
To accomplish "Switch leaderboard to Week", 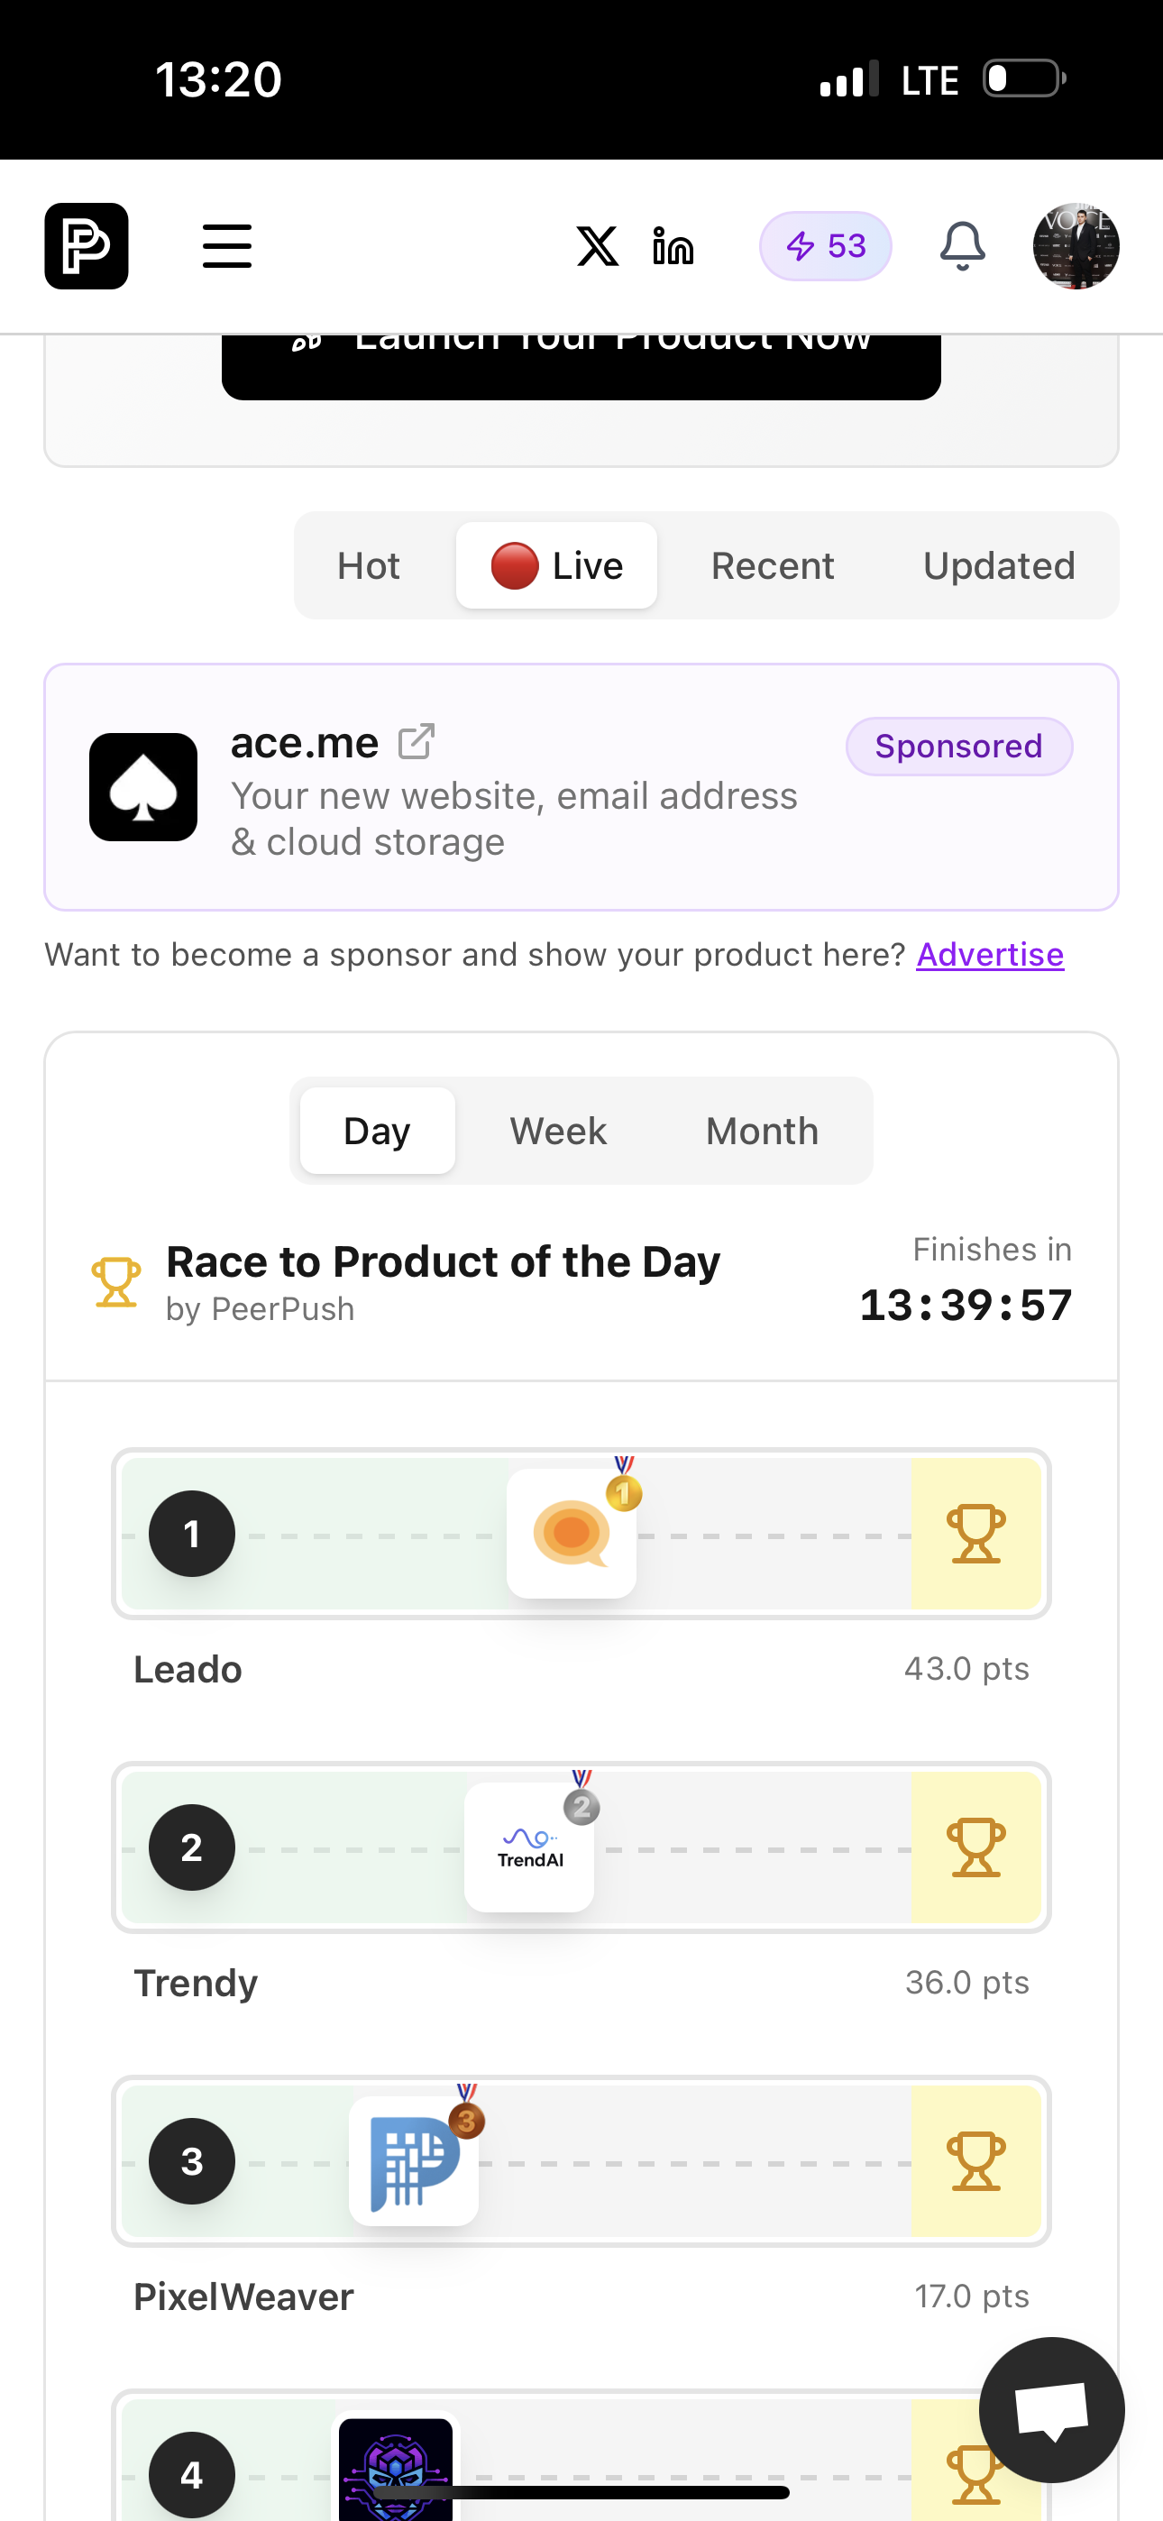I will pos(558,1132).
